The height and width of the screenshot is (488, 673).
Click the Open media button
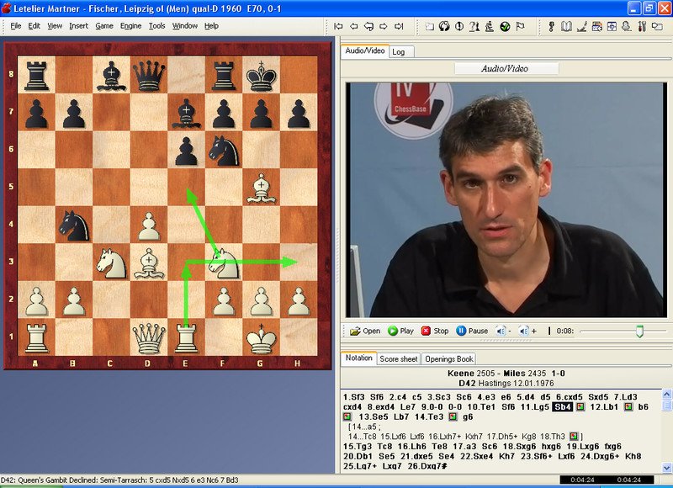pos(365,331)
